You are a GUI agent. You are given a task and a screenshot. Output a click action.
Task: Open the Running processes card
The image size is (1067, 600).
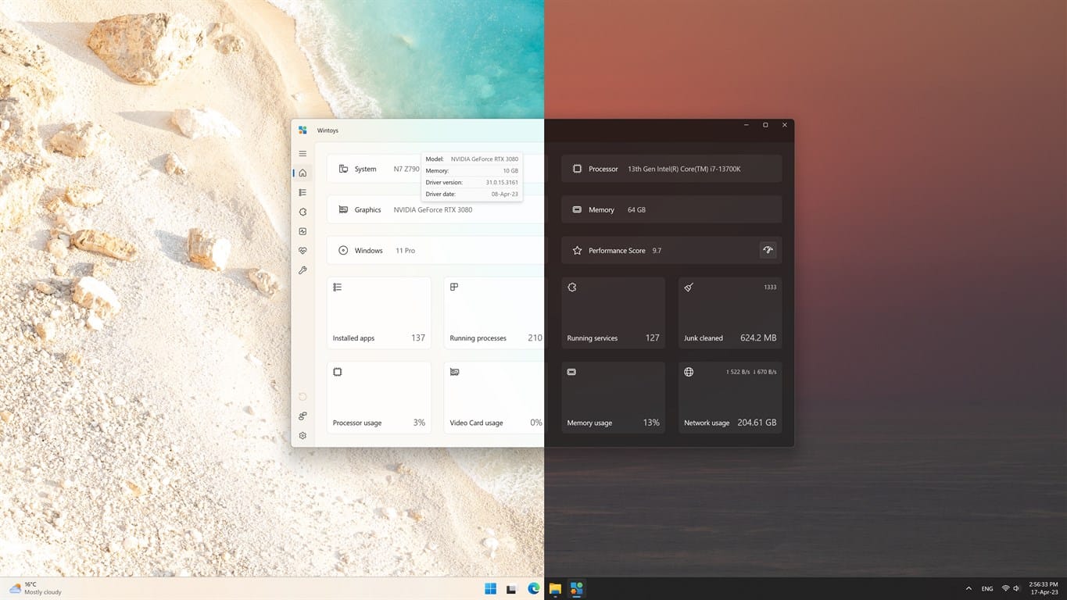pyautogui.click(x=494, y=312)
